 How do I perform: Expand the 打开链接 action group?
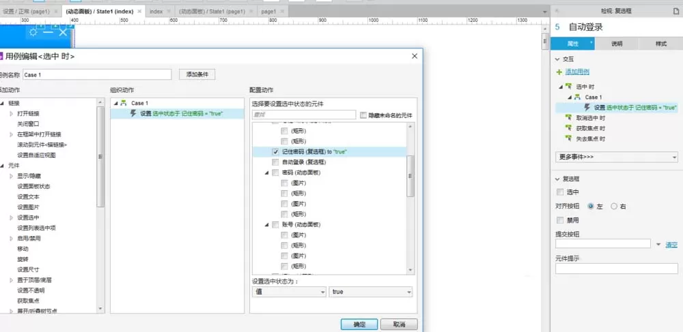(x=12, y=113)
